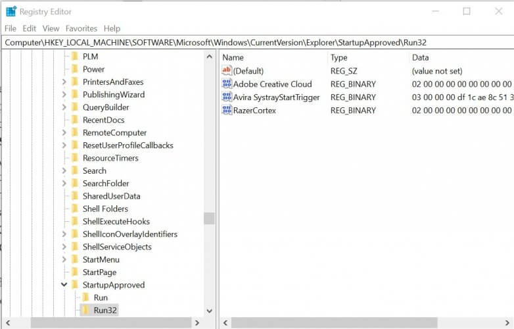Click the Avira SystrayStartTrigger binary icon
The width and height of the screenshot is (514, 329).
227,97
